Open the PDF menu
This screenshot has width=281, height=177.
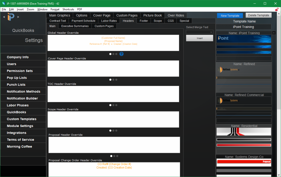(79, 9)
